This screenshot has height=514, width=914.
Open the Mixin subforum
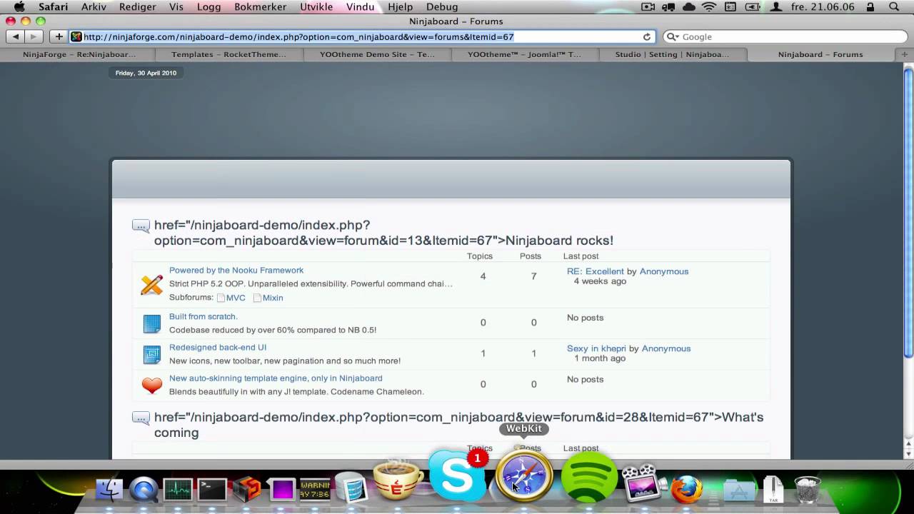pos(273,298)
